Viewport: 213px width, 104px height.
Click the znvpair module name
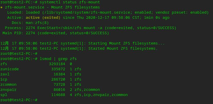pyautogui.click(x=8, y=90)
